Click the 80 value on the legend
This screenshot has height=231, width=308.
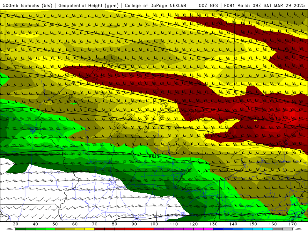[x=114, y=224]
